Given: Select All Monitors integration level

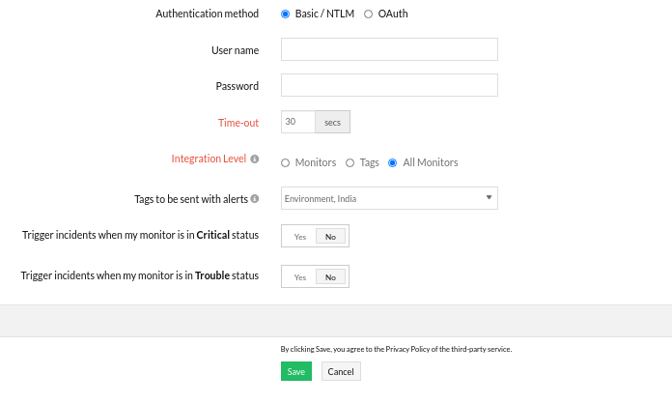Looking at the screenshot, I should (392, 163).
